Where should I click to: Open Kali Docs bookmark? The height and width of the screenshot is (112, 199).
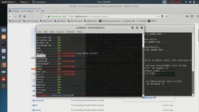tap(60, 21)
